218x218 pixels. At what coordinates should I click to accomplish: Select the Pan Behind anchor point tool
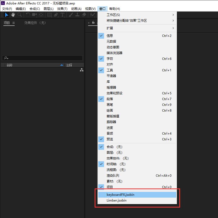(x=41, y=15)
